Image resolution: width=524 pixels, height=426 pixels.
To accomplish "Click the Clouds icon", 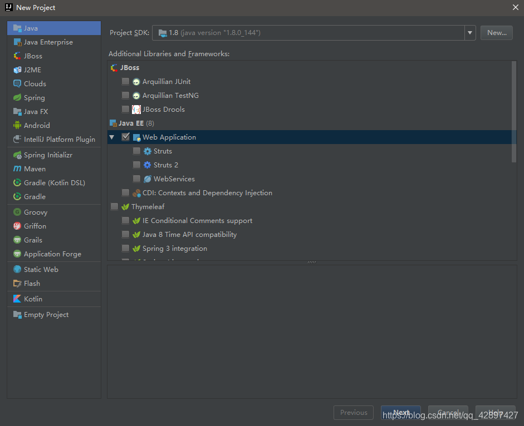I will (17, 84).
